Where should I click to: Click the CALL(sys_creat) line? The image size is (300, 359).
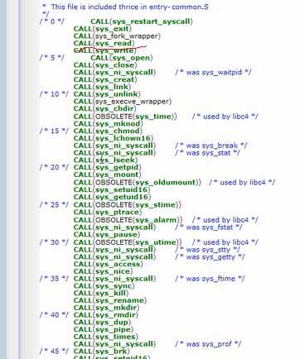point(105,79)
